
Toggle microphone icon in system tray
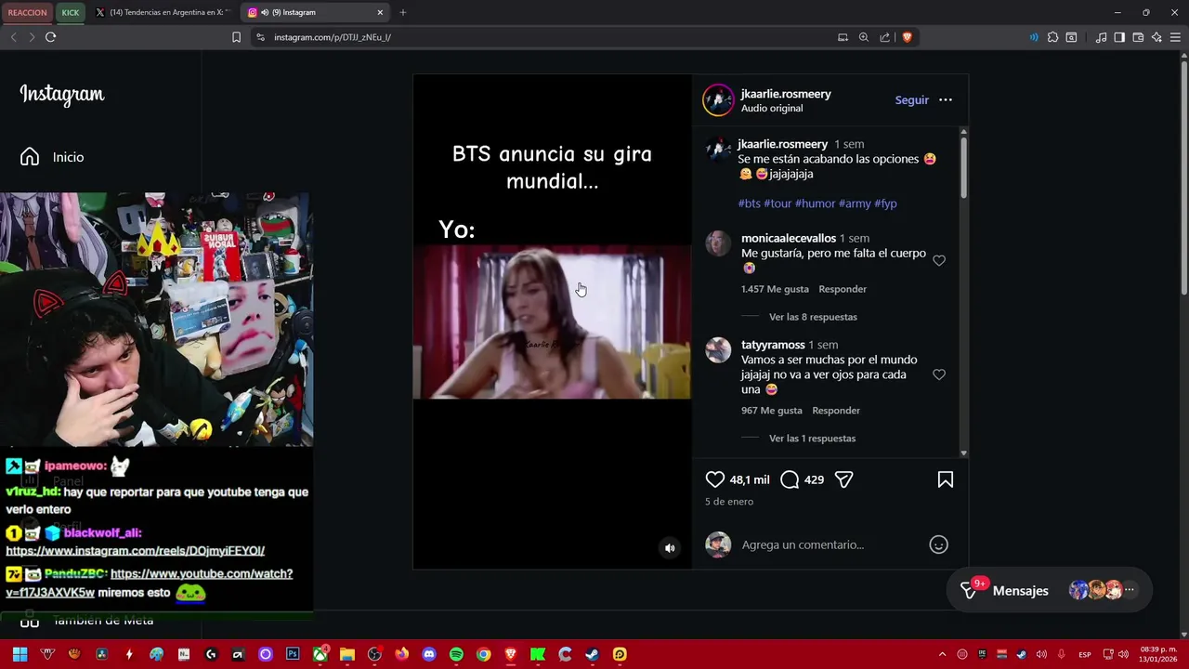pyautogui.click(x=1061, y=654)
